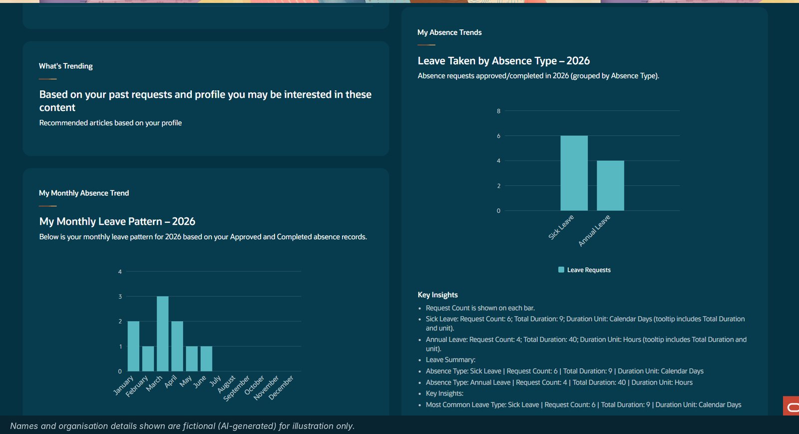
Task: Click 'Request Count is shown on each bar.'
Action: tap(480, 308)
